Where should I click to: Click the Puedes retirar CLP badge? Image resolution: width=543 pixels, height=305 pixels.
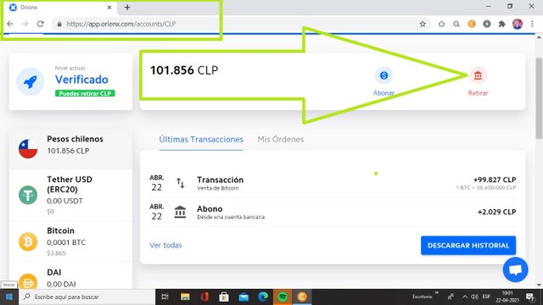pyautogui.click(x=85, y=93)
